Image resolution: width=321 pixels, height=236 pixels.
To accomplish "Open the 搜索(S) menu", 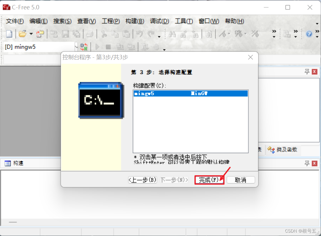I will 63,21.
